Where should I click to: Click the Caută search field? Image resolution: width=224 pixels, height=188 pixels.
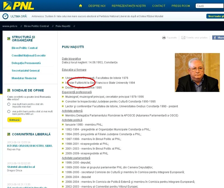(x=209, y=6)
